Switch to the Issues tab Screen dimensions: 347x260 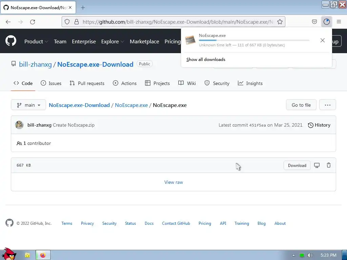coord(51,83)
